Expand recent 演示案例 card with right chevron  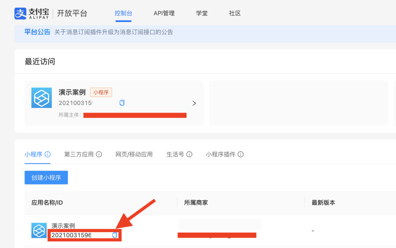tap(194, 103)
